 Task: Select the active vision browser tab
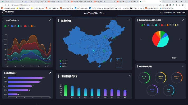point(150,2)
